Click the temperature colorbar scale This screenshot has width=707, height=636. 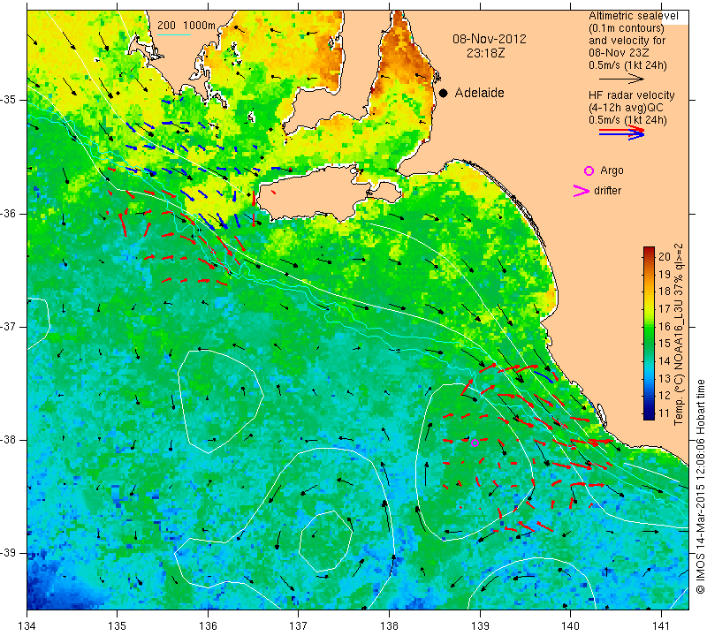(x=649, y=333)
